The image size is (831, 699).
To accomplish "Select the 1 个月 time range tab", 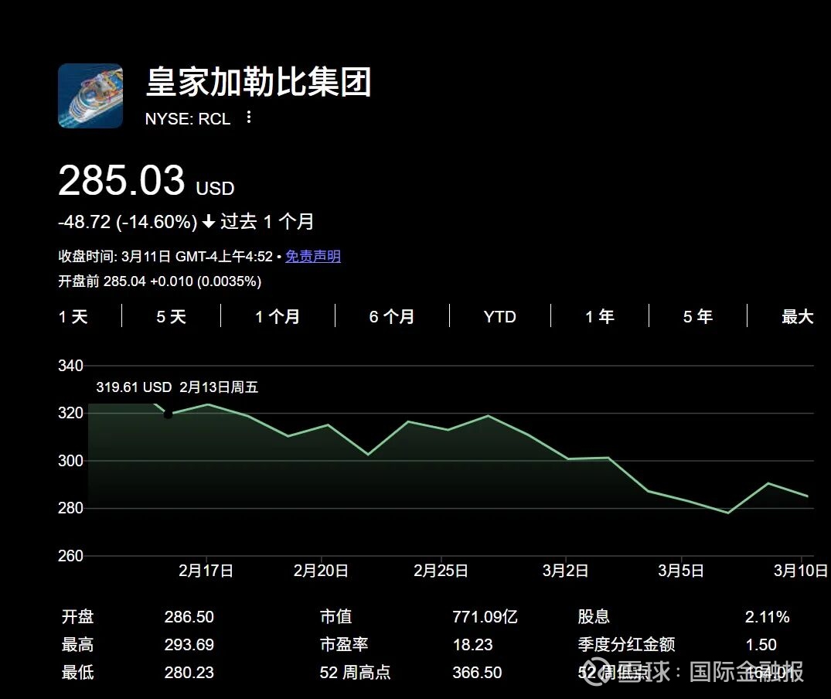I will tap(278, 317).
